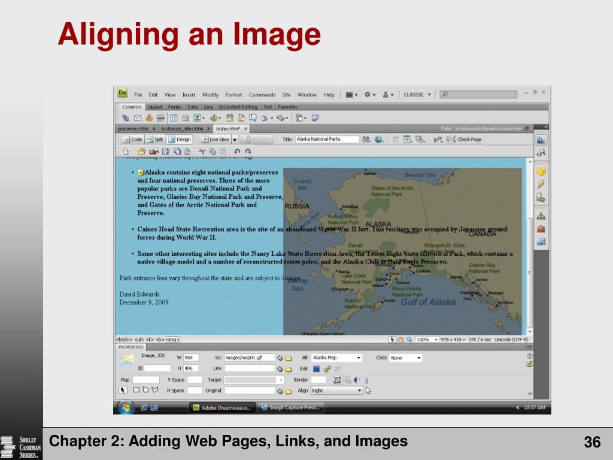Open the window size 978 x 415 dropdown
Viewport: 613px width, 460px height.
click(453, 340)
